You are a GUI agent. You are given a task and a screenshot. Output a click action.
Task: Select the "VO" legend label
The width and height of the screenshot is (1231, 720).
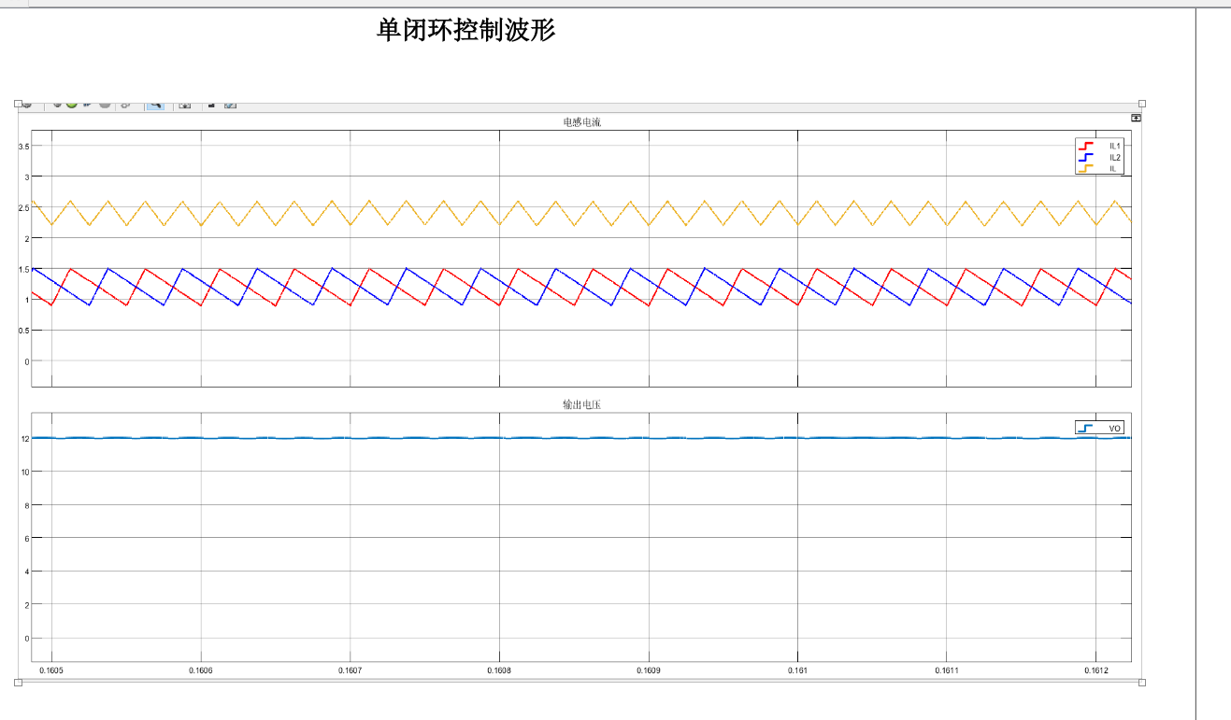(x=1114, y=429)
